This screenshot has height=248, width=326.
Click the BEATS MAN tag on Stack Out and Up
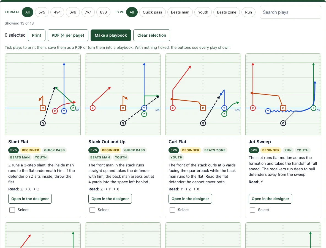coord(100,158)
